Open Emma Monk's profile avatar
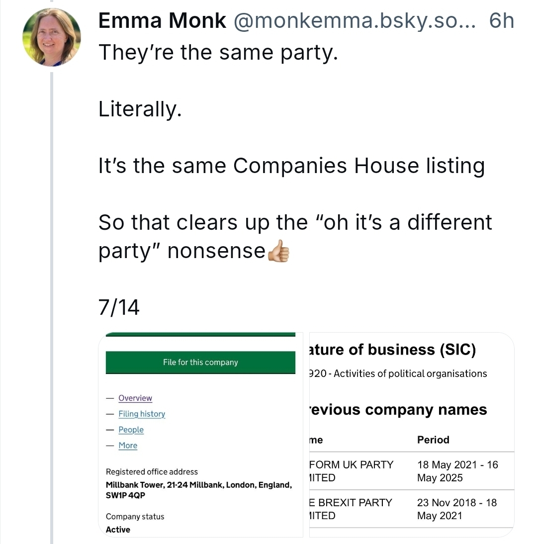This screenshot has height=544, width=537. 52,37
